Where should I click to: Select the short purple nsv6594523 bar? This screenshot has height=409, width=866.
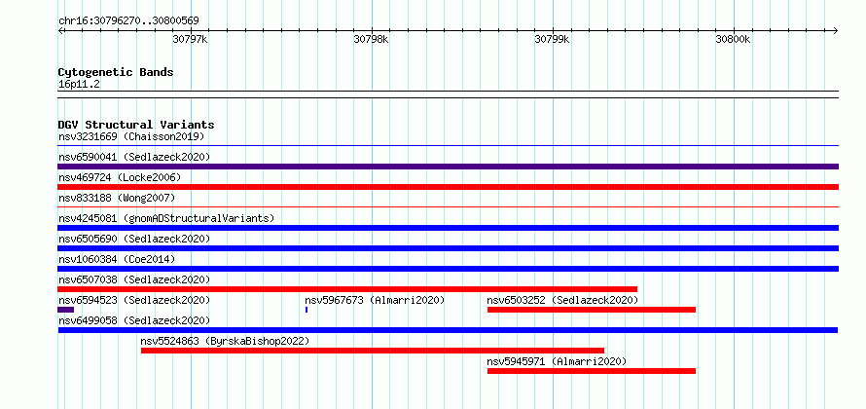pyautogui.click(x=66, y=310)
